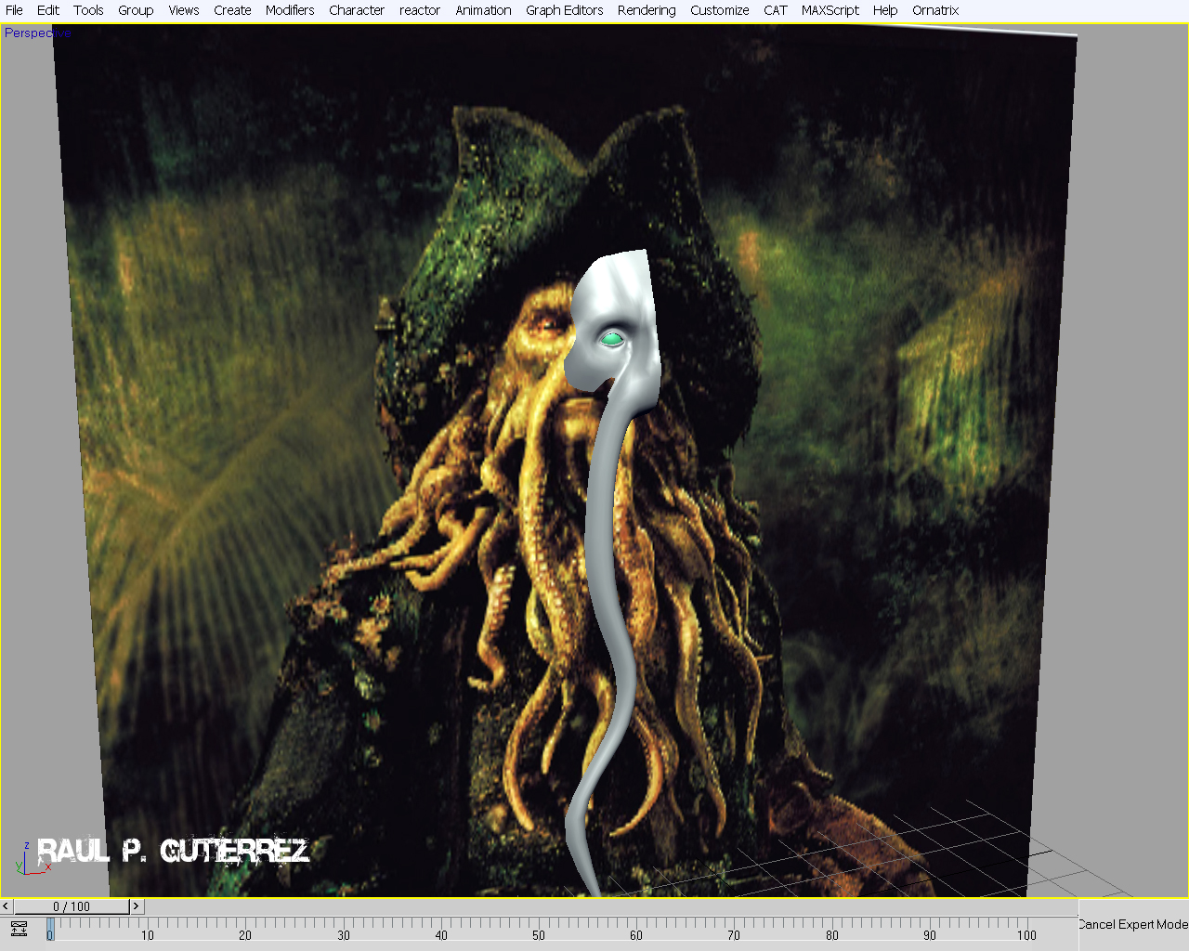This screenshot has height=951, width=1189.
Task: Toggle the mini curve editor icon
Action: (19, 928)
